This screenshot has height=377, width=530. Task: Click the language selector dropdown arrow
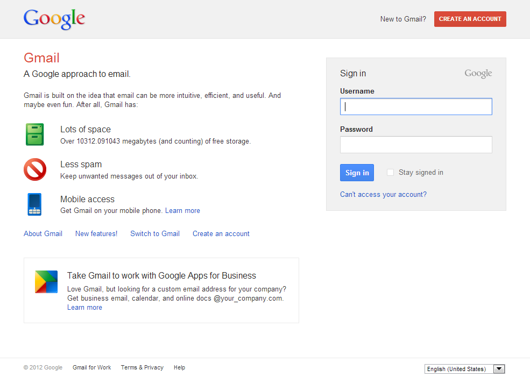point(499,369)
